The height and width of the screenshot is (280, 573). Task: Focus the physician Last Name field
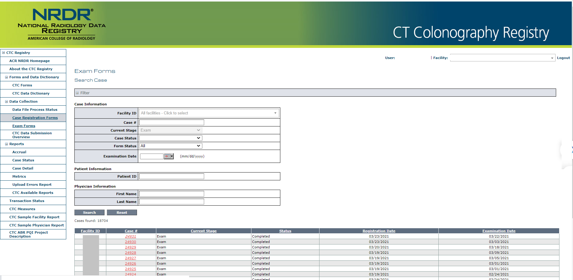point(172,201)
